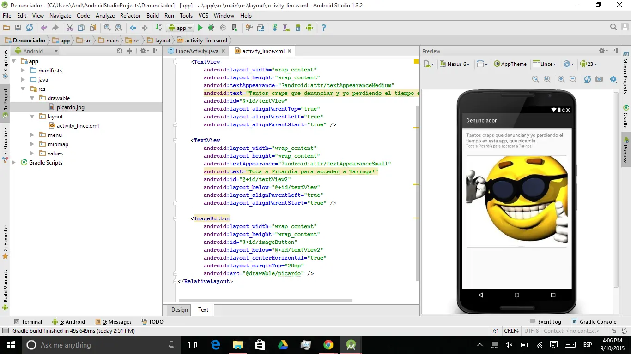Click the search everywhere magnifier icon

[x=613, y=28]
